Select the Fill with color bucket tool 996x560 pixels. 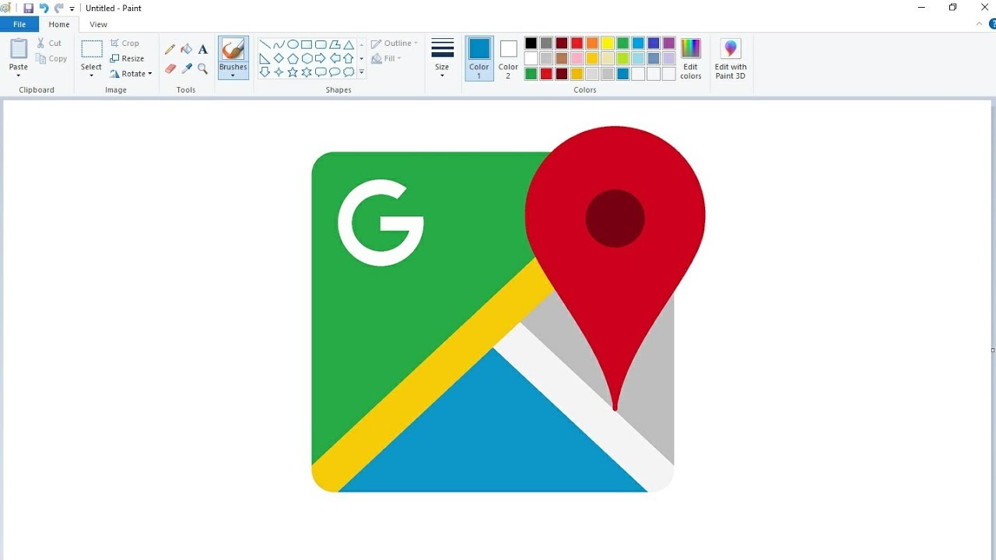point(187,49)
